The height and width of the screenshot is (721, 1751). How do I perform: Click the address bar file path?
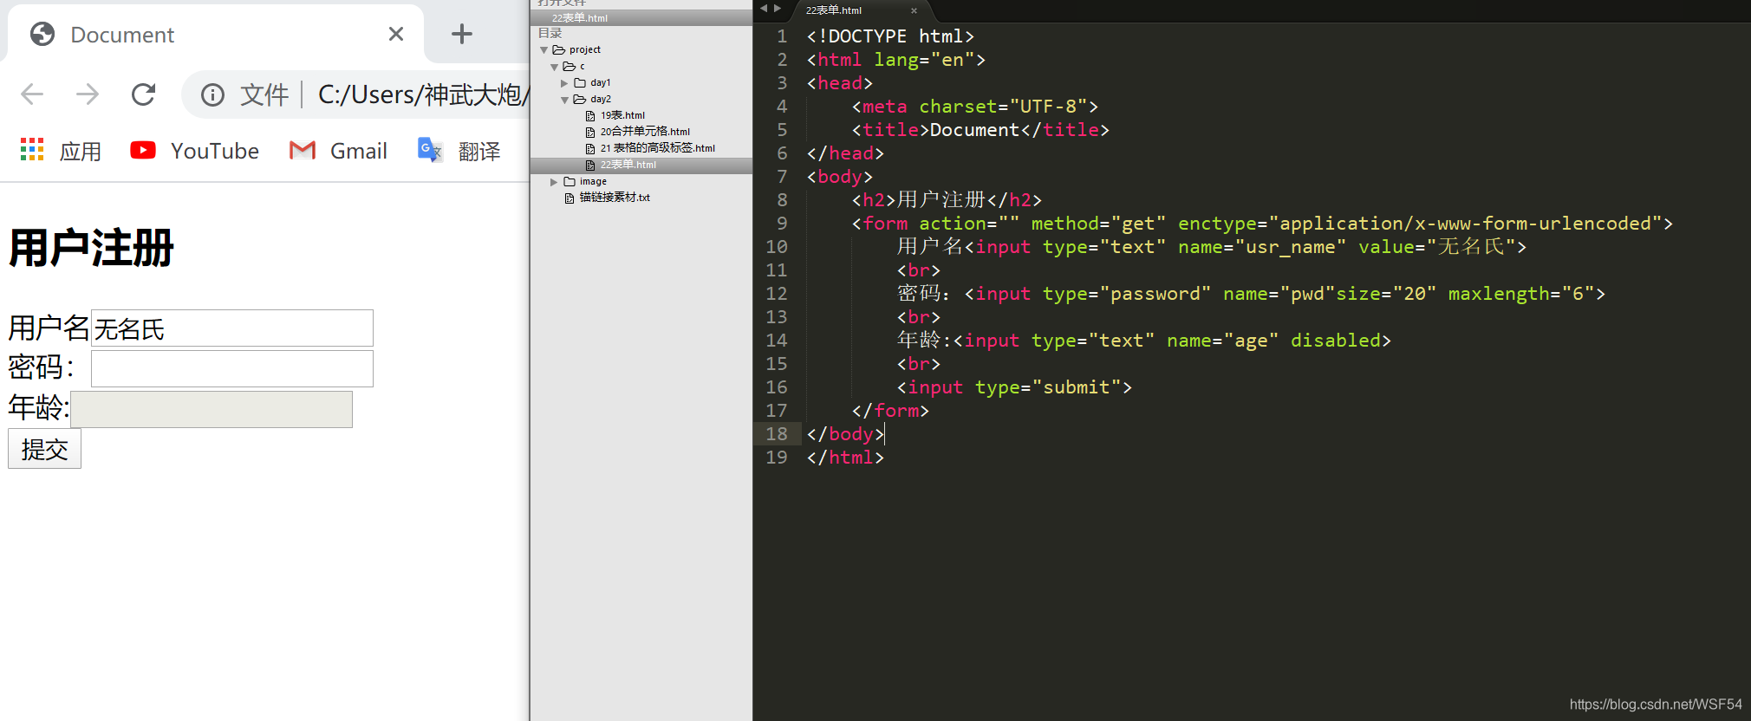[x=423, y=94]
